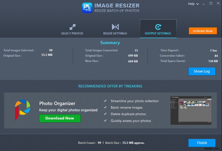
Task: Click the 'New Size :' label
Action: point(92,61)
